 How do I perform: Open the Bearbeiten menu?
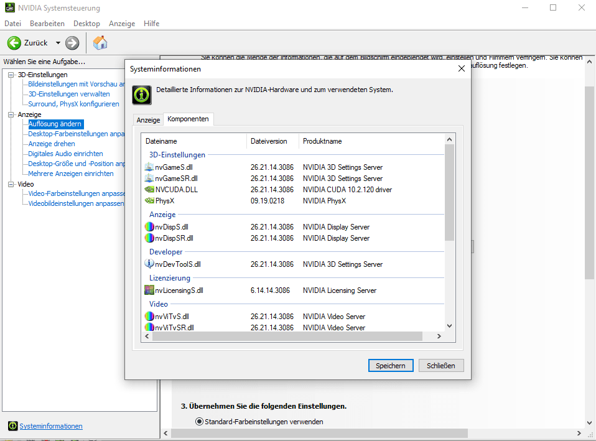coord(47,24)
